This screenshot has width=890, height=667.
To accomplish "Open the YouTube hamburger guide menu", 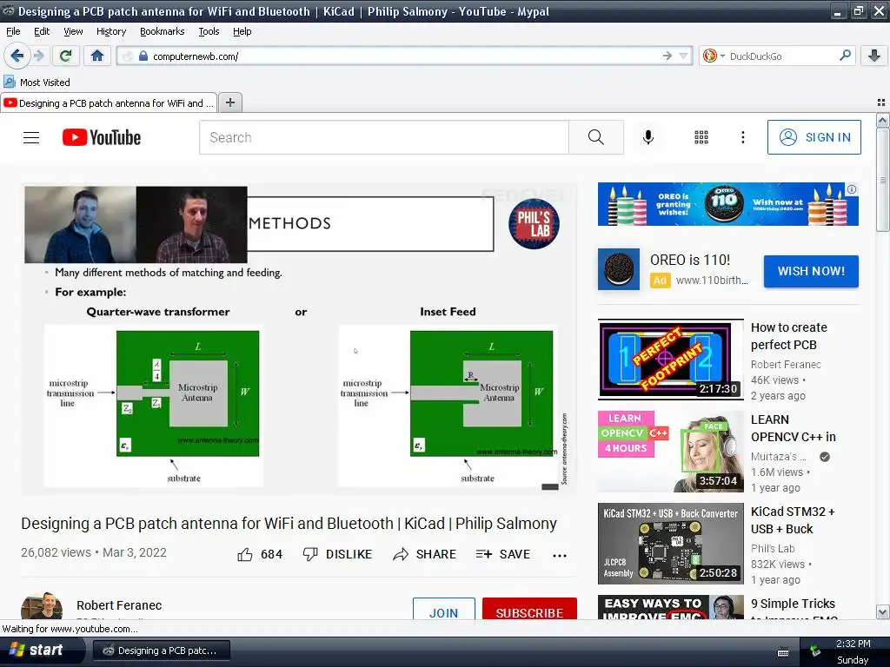I will 31,137.
